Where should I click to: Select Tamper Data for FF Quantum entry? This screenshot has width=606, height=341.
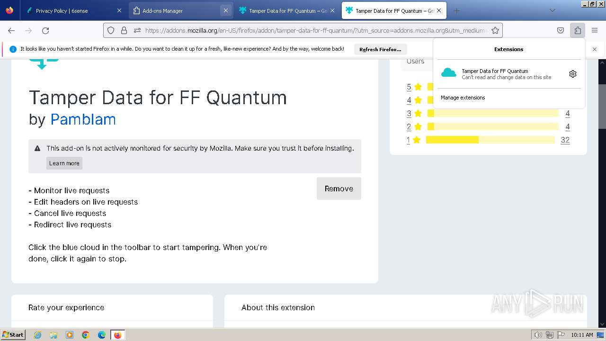(x=502, y=74)
